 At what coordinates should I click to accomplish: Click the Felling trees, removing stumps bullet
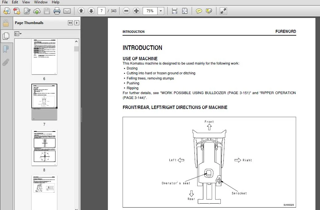click(x=150, y=78)
